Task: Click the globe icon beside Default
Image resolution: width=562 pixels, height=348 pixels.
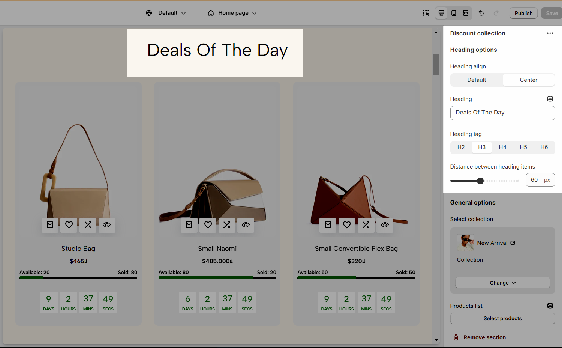Action: 149,13
